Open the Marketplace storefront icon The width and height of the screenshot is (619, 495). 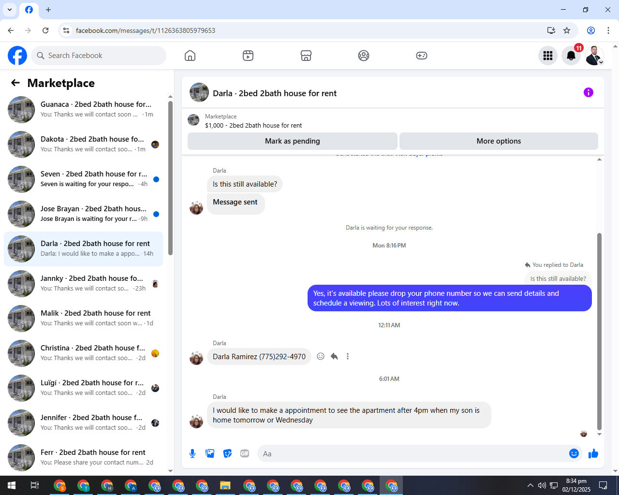(x=306, y=56)
